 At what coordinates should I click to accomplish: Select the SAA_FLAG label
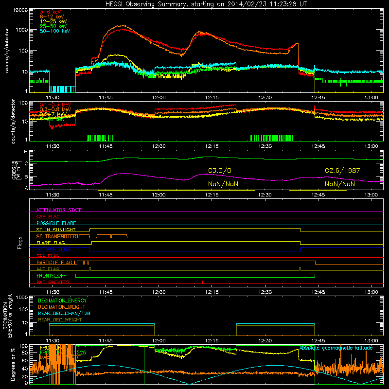tap(48, 256)
